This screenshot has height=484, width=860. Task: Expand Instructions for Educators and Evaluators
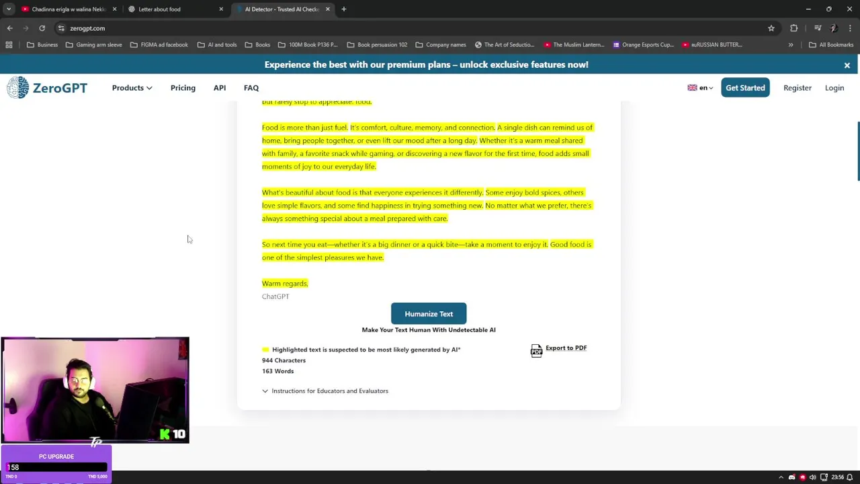click(x=325, y=391)
